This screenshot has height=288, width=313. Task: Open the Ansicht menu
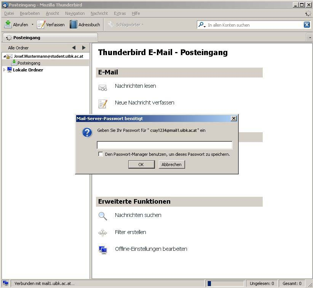coord(52,13)
